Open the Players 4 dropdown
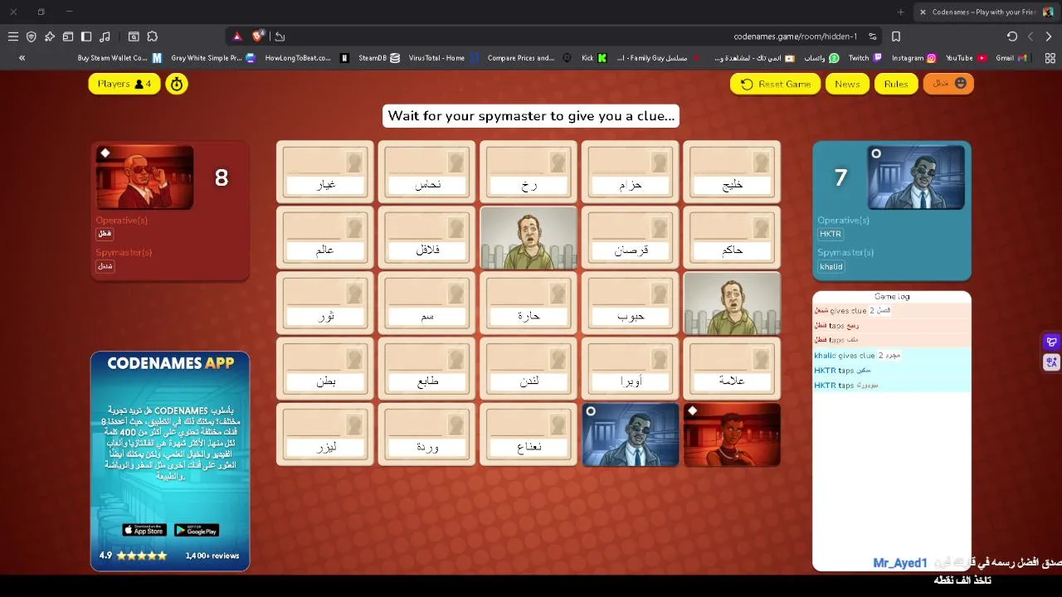Image resolution: width=1062 pixels, height=597 pixels. tap(124, 84)
